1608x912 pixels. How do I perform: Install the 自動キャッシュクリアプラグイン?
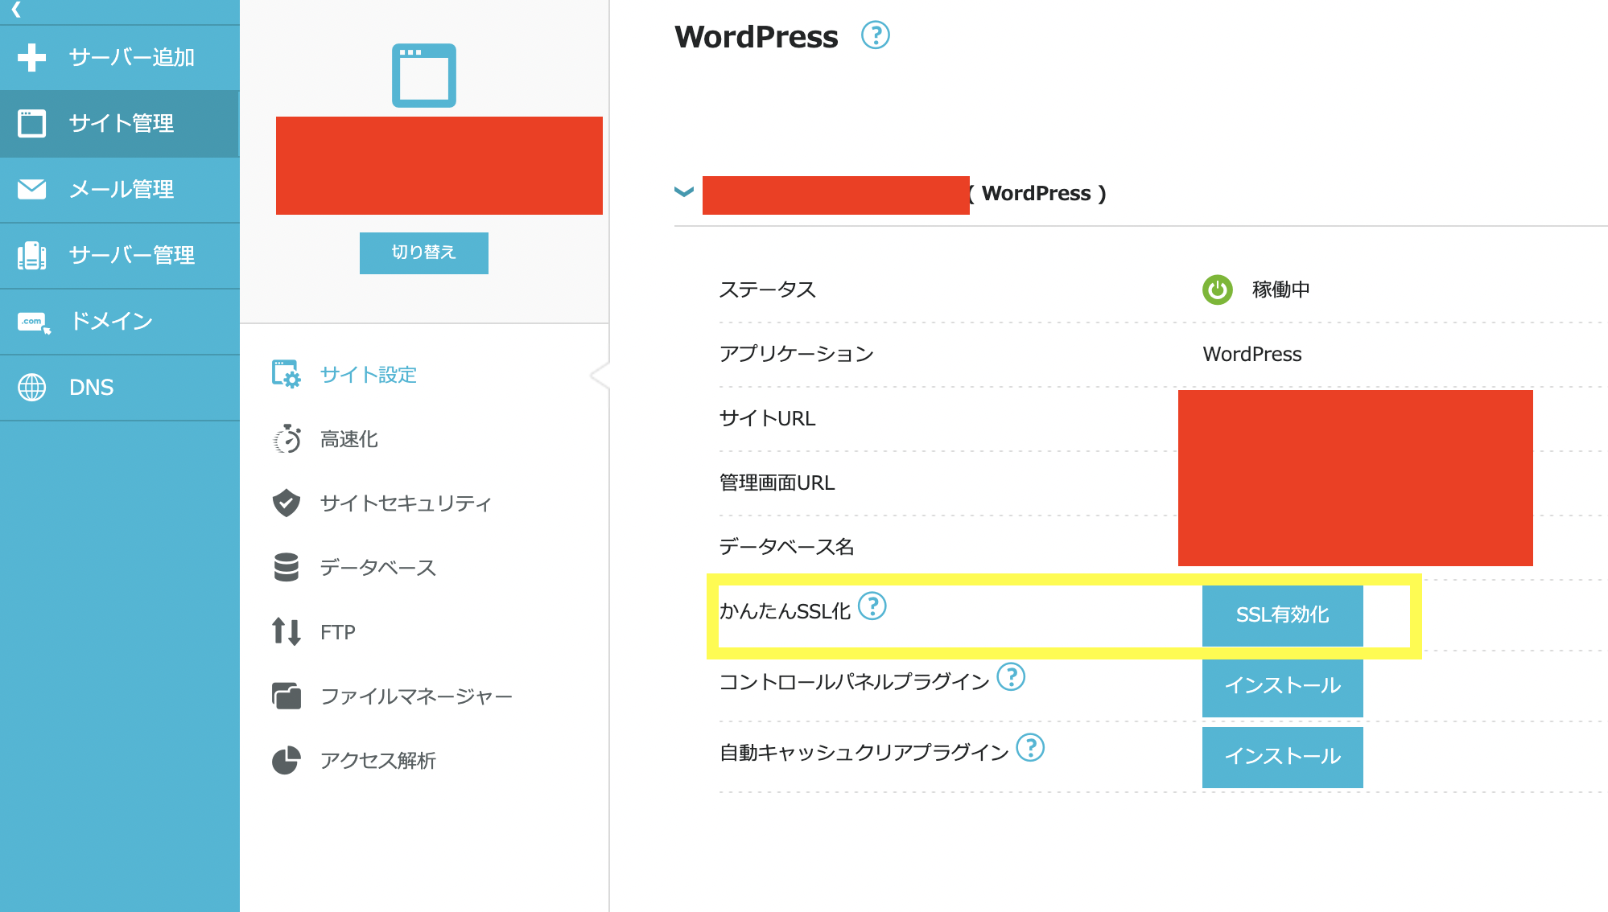[x=1282, y=757]
